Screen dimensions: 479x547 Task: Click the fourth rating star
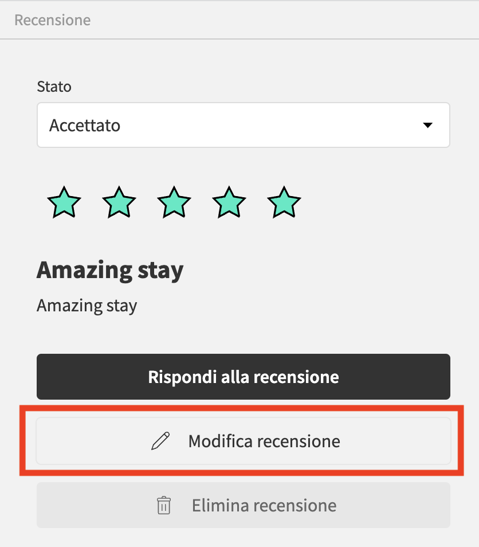click(229, 202)
